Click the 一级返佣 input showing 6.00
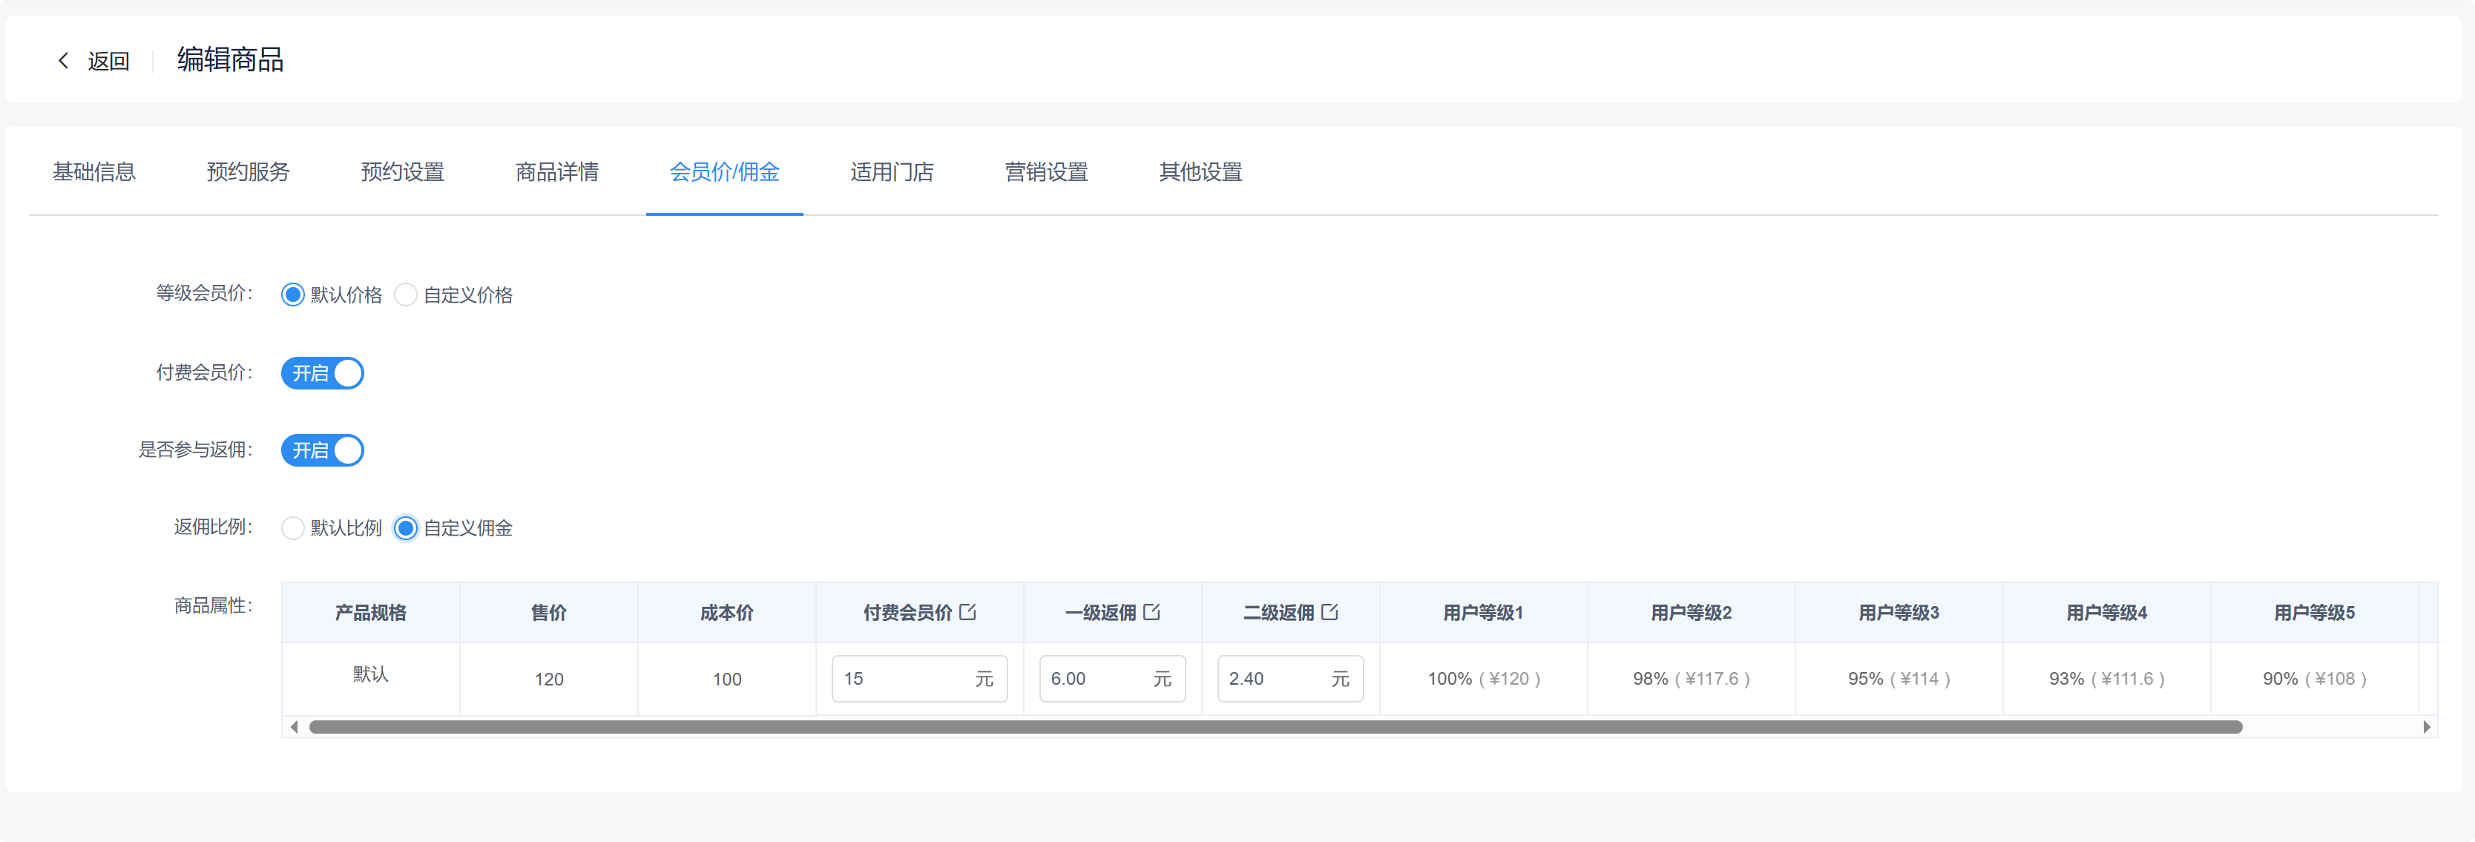The width and height of the screenshot is (2475, 842). click(x=1095, y=679)
